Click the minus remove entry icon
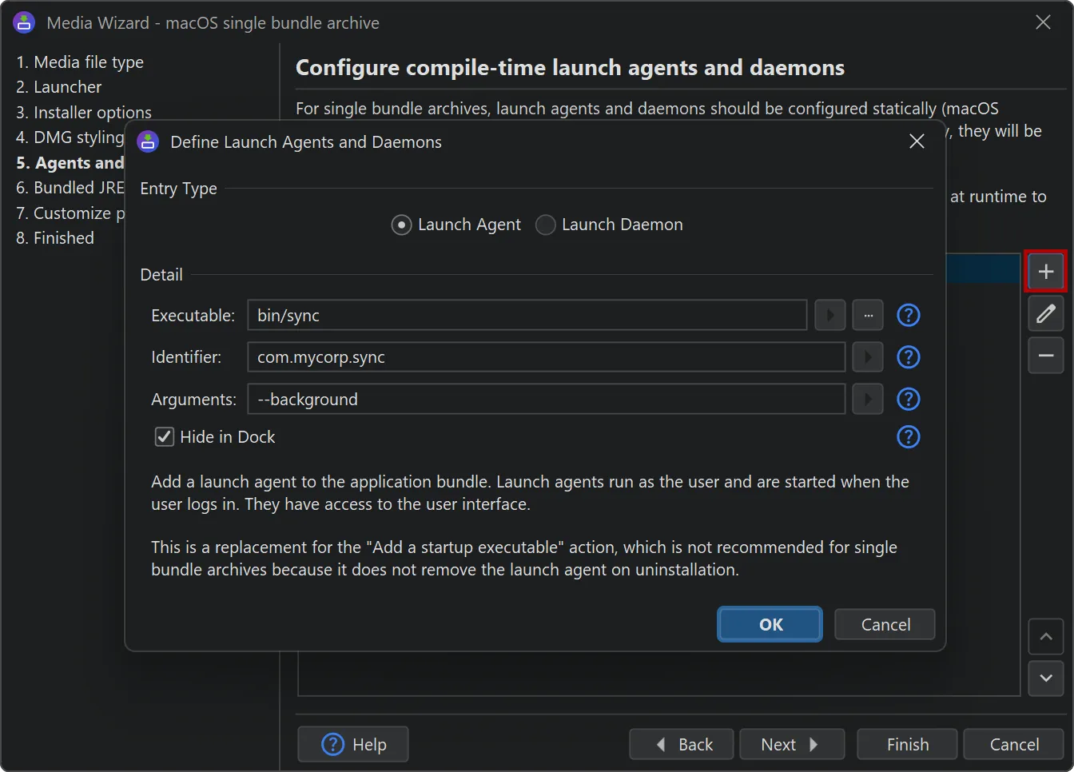The width and height of the screenshot is (1074, 772). click(1045, 356)
